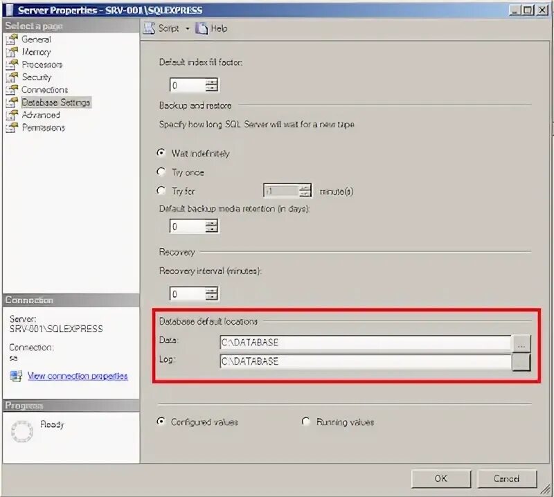Choose the Connections page icon
Viewport: 554px width, 497px height.
12,90
